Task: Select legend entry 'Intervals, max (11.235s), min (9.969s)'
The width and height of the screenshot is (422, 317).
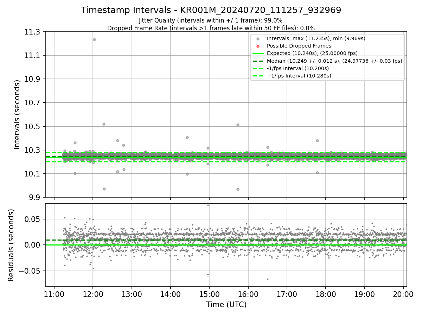Action: tap(316, 38)
